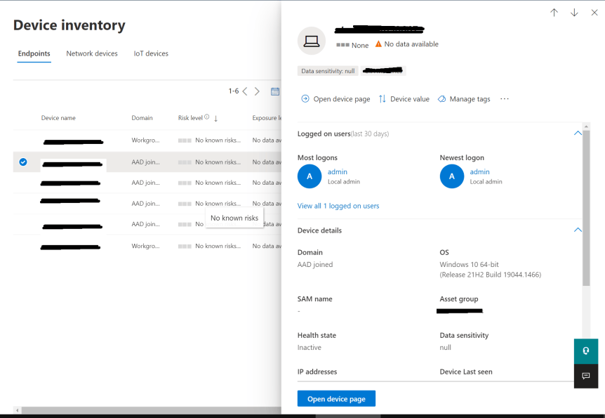Click Workgro... domain cell in the first row

pyautogui.click(x=145, y=141)
